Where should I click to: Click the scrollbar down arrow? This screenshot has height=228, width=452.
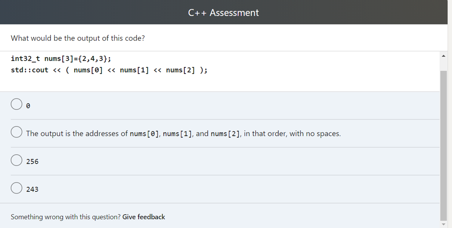[443, 224]
